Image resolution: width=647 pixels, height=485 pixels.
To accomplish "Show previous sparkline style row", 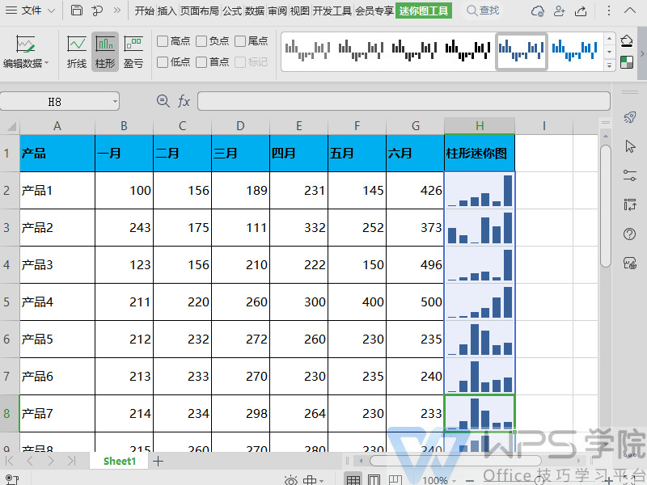I will [x=610, y=38].
